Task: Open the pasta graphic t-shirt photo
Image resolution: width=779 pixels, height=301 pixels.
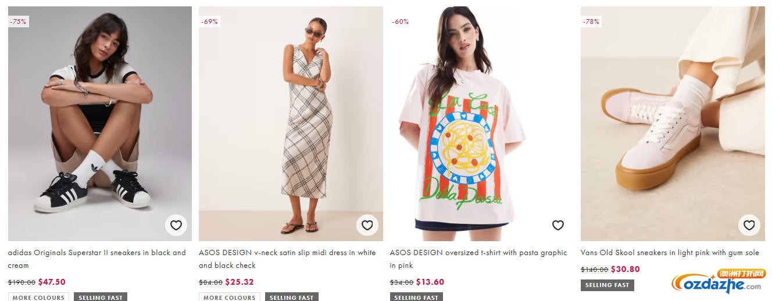Action: point(481,116)
